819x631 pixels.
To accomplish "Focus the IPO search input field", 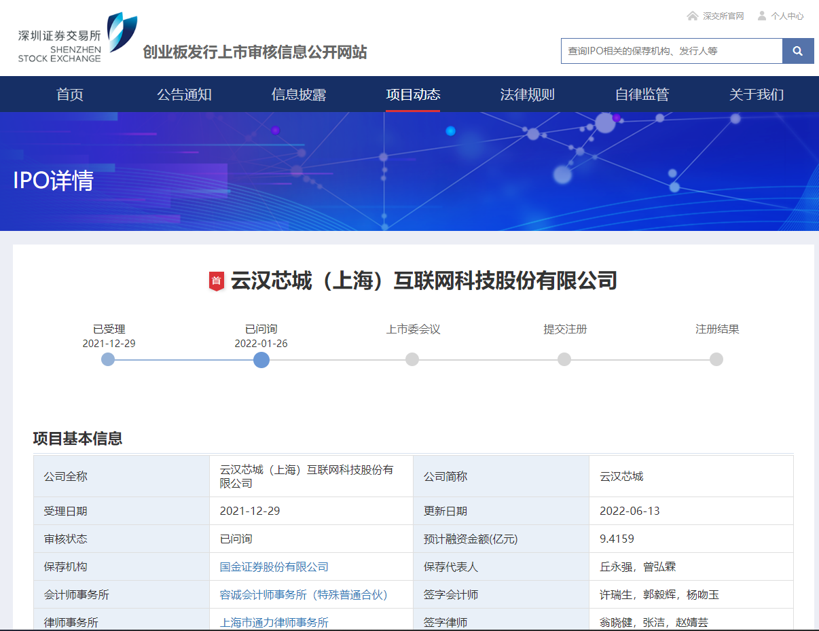I will 672,51.
